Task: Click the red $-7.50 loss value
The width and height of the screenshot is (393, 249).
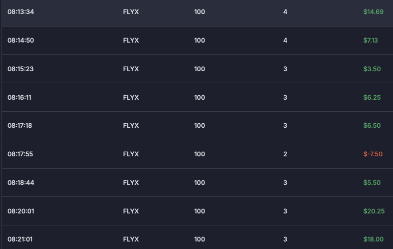Action: pyautogui.click(x=372, y=154)
